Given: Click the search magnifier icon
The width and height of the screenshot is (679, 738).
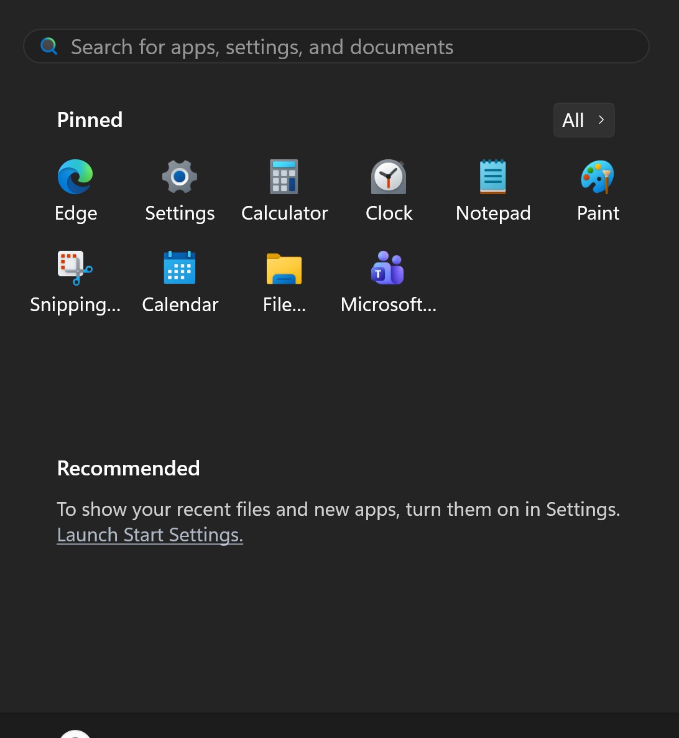Looking at the screenshot, I should [48, 46].
